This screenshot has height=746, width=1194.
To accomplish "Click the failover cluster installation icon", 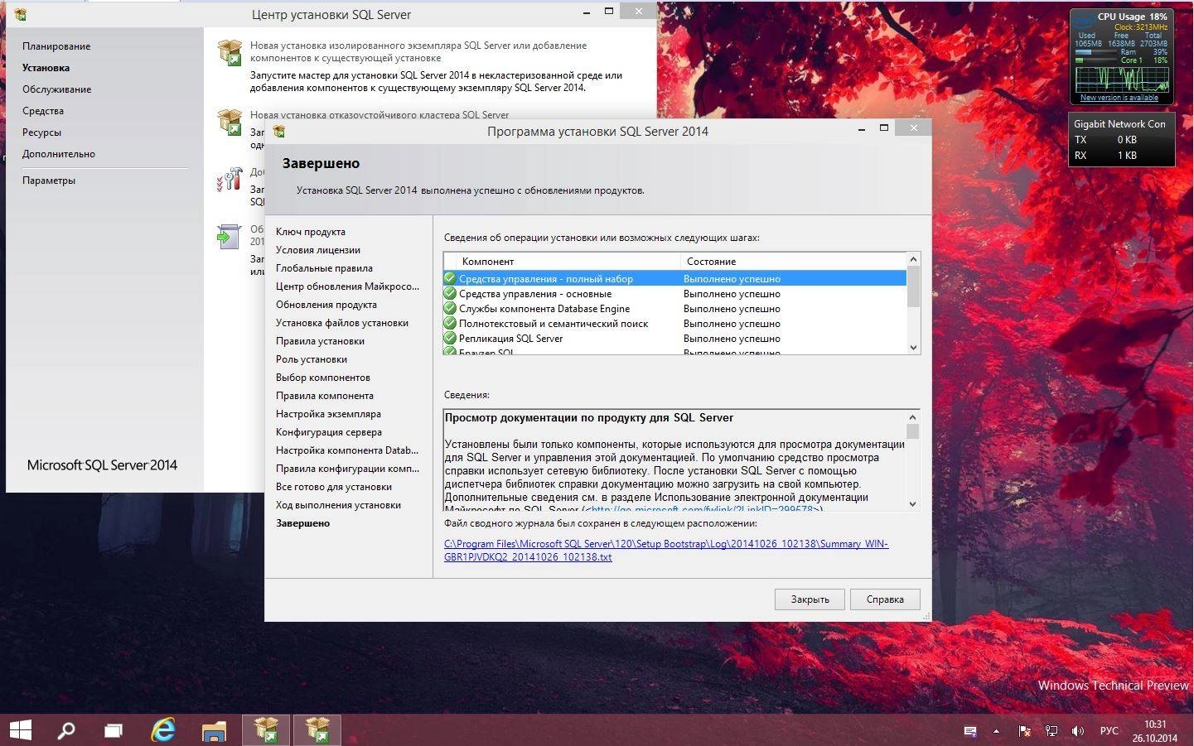I will coord(230,122).
